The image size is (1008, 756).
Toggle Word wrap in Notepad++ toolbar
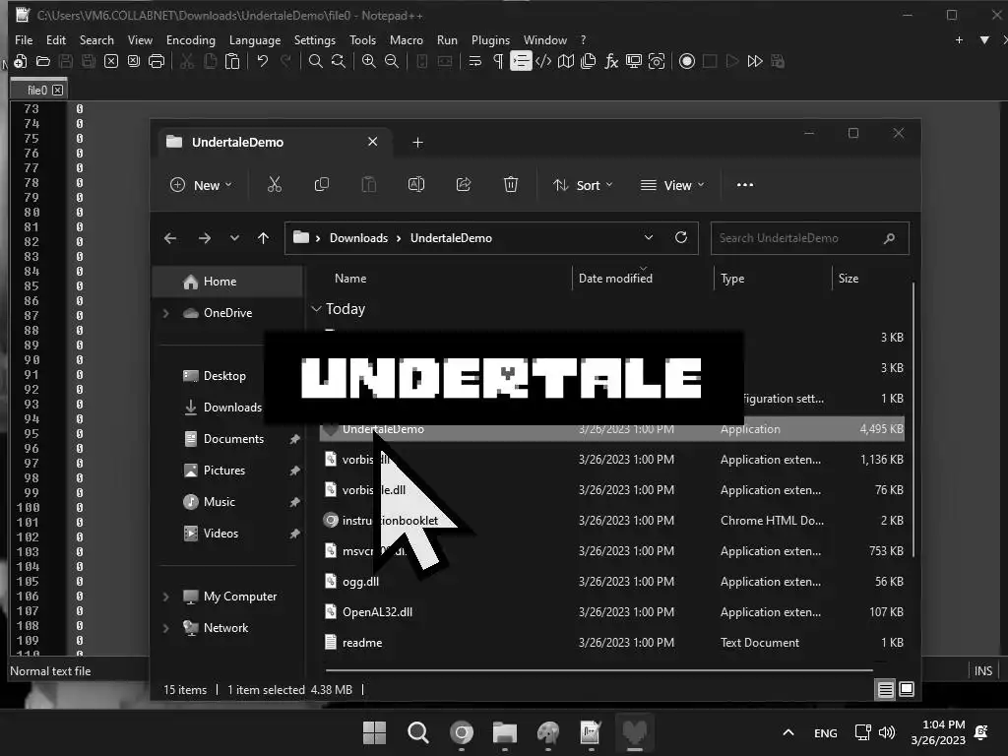[475, 62]
